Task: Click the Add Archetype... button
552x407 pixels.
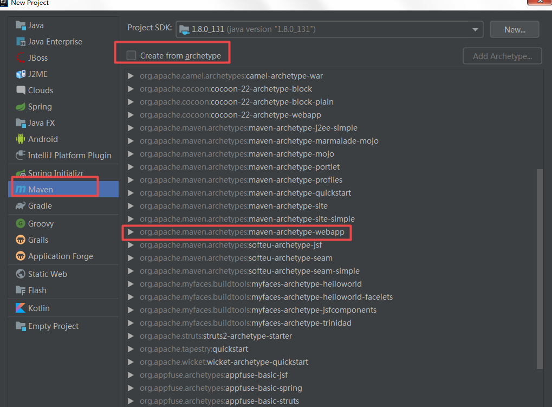Action: [502, 56]
